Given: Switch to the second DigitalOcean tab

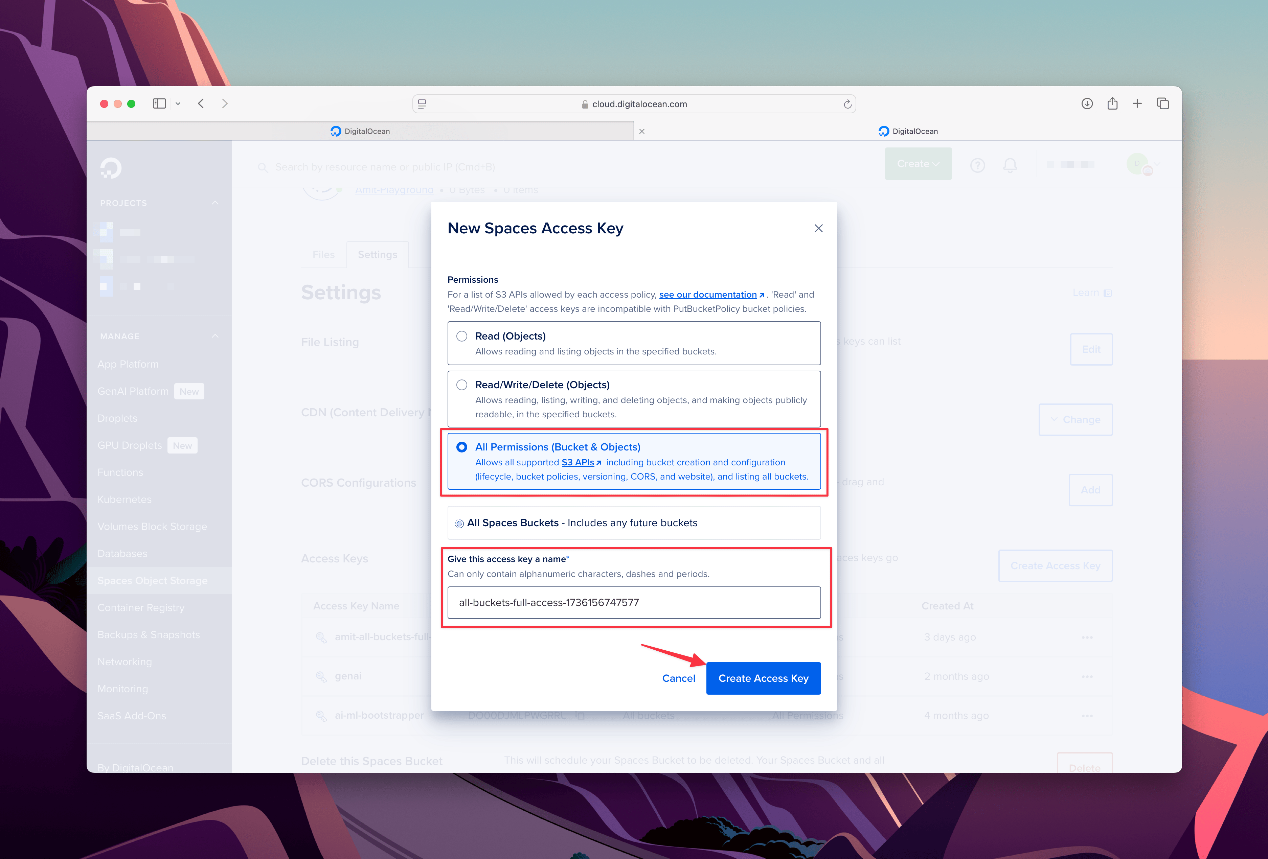Looking at the screenshot, I should [908, 131].
